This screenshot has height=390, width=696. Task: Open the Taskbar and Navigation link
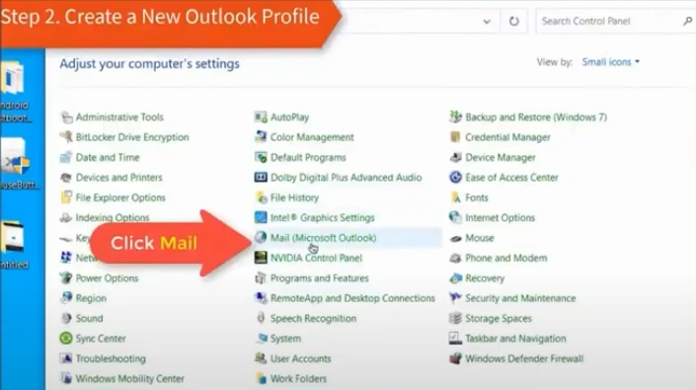515,339
